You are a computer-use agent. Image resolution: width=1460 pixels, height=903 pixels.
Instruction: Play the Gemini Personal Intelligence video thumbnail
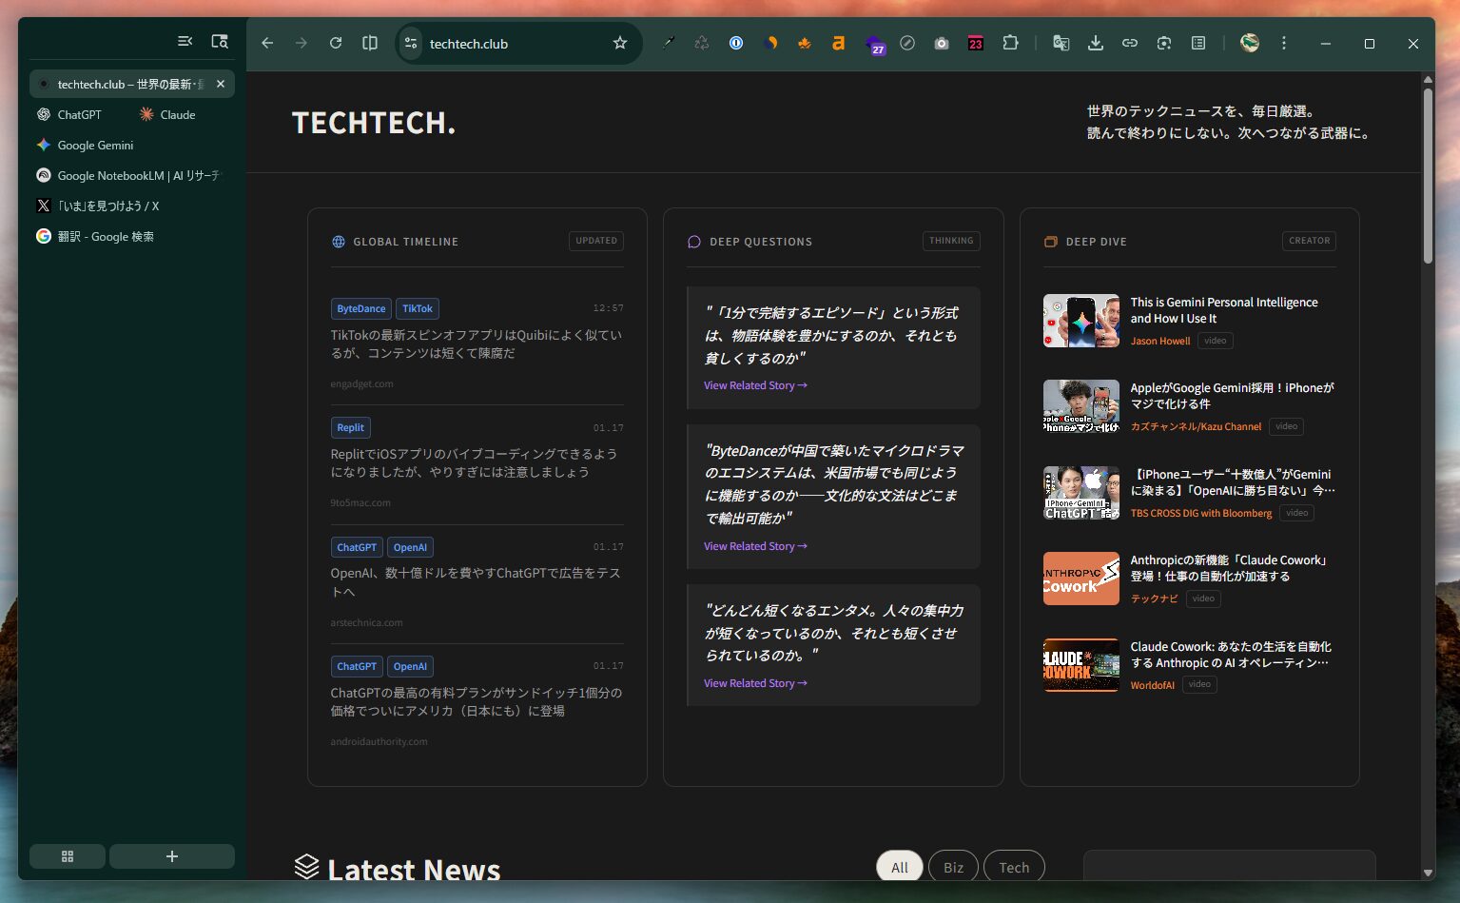pyautogui.click(x=1080, y=321)
